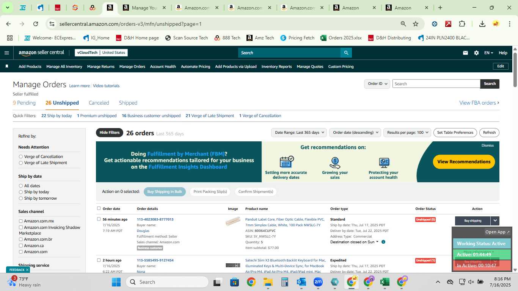Open Manage All Inventory menu item
Viewport: 518px width, 291px height.
tap(64, 66)
